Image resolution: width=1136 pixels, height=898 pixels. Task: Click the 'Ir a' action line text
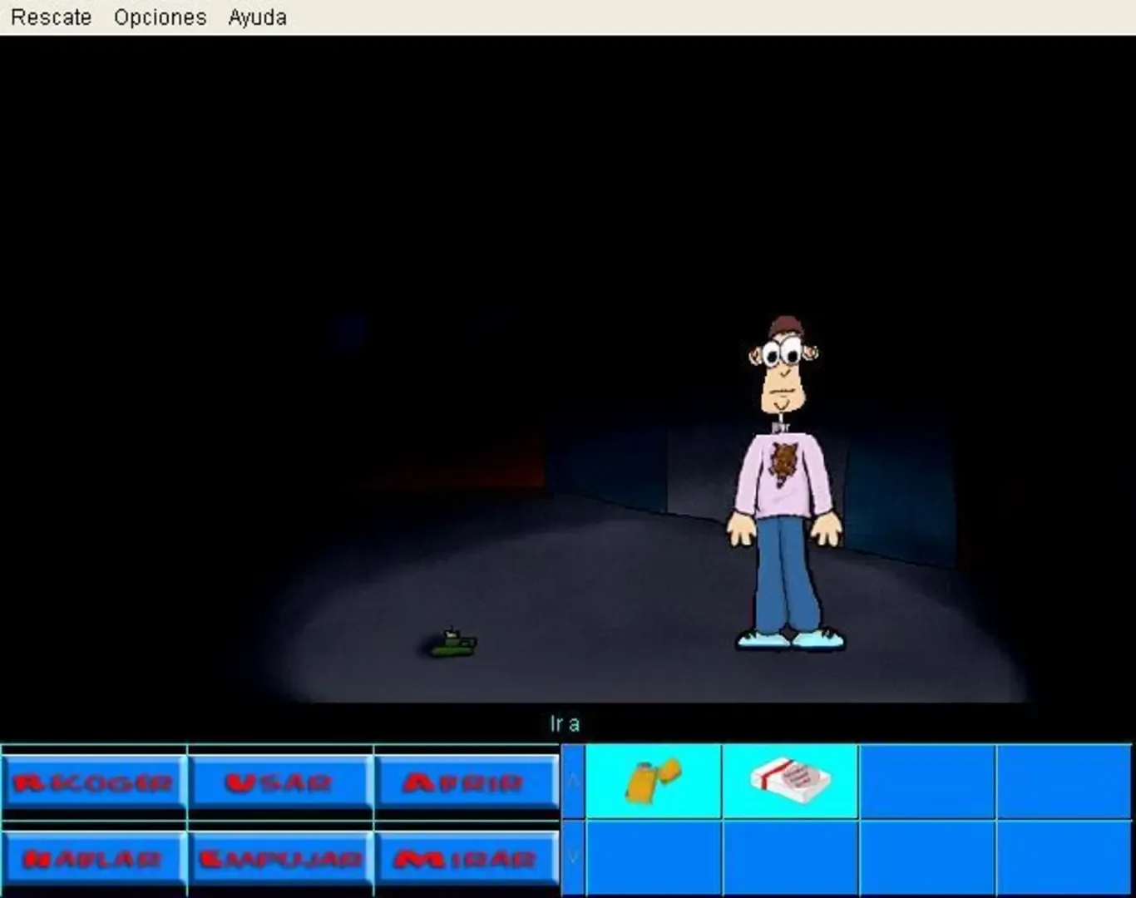(567, 723)
